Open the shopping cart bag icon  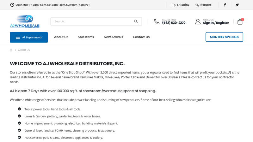click(x=240, y=22)
